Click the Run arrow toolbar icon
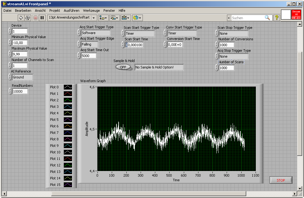The image size is (304, 198). pyautogui.click(x=21, y=18)
